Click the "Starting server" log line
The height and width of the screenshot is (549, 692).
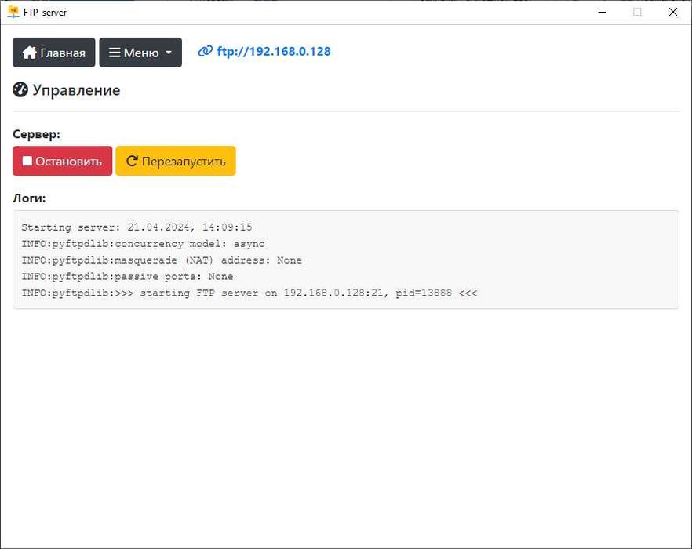137,227
